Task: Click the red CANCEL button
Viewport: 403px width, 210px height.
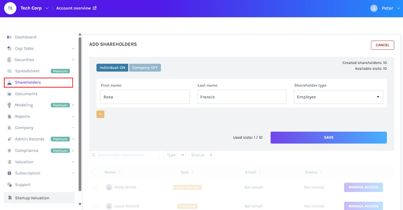Action: pos(382,45)
